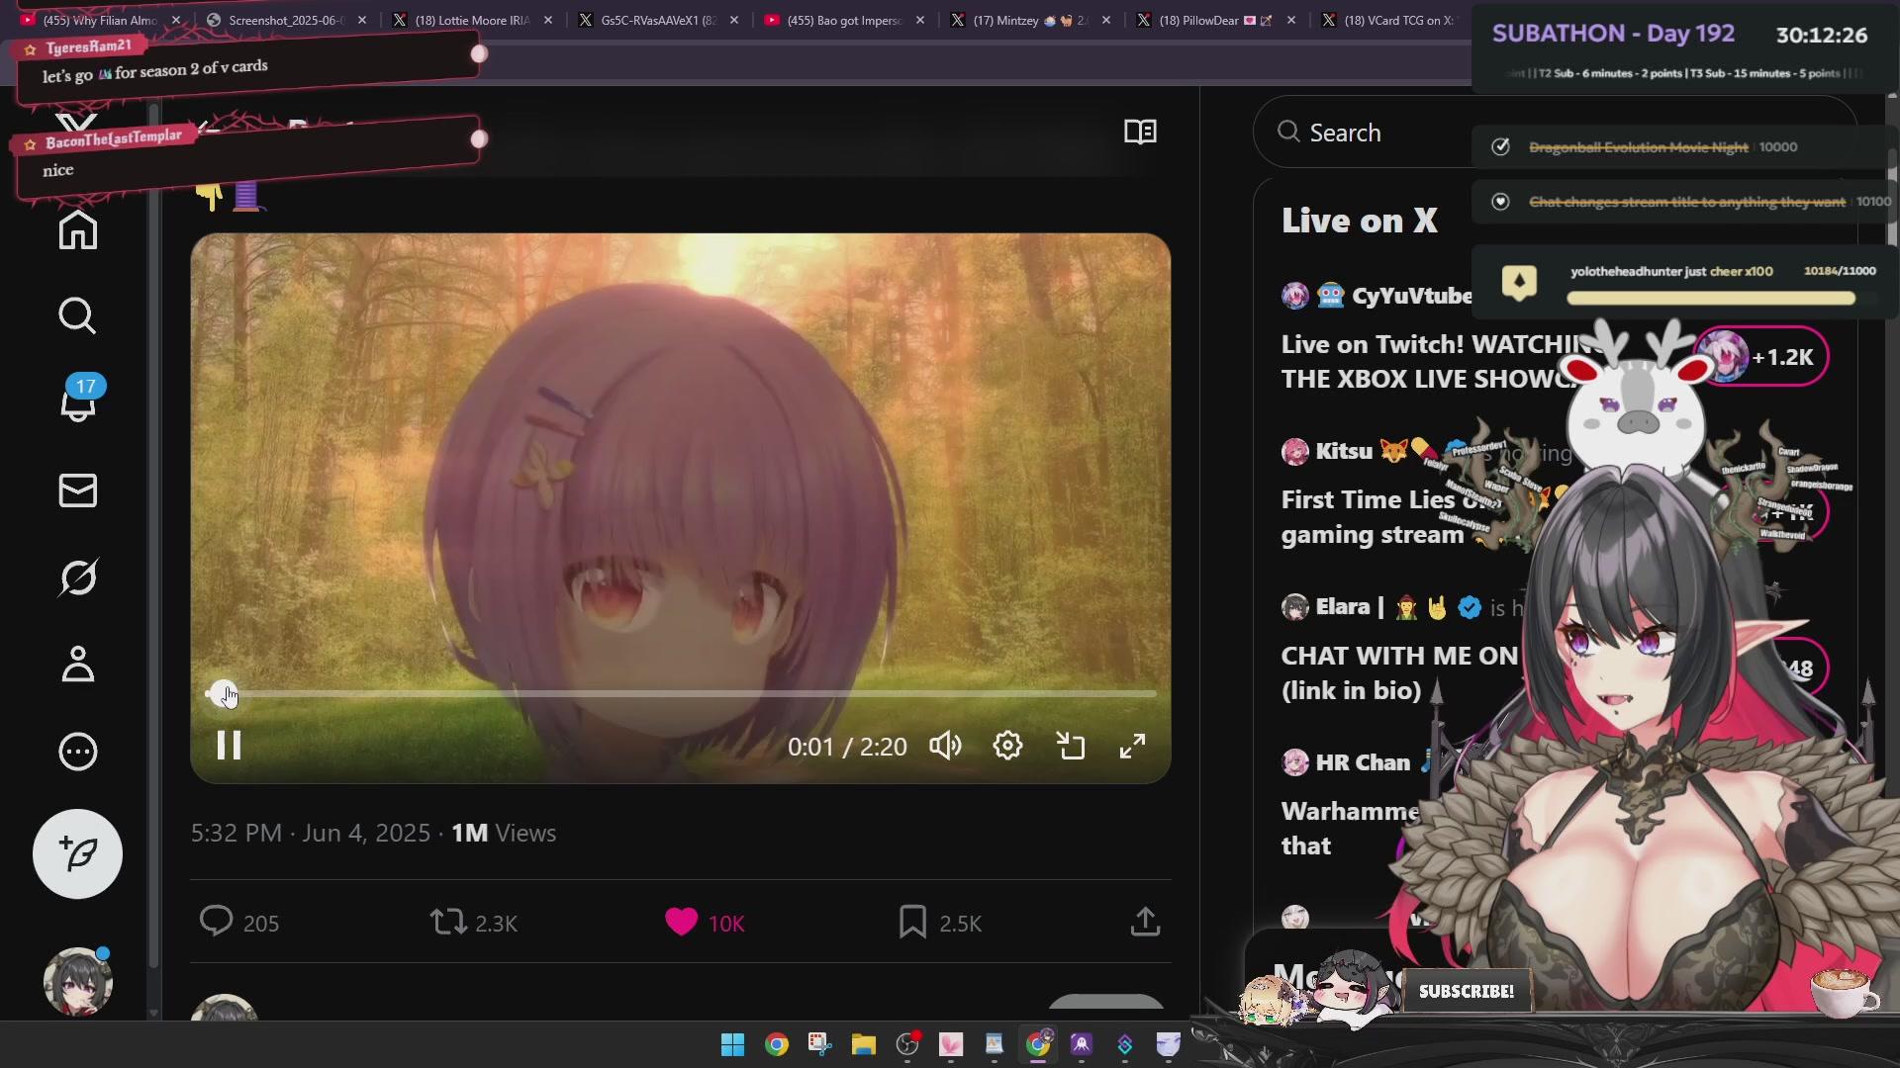Open the Snipping Tool from the taskbar

[x=820, y=1044]
